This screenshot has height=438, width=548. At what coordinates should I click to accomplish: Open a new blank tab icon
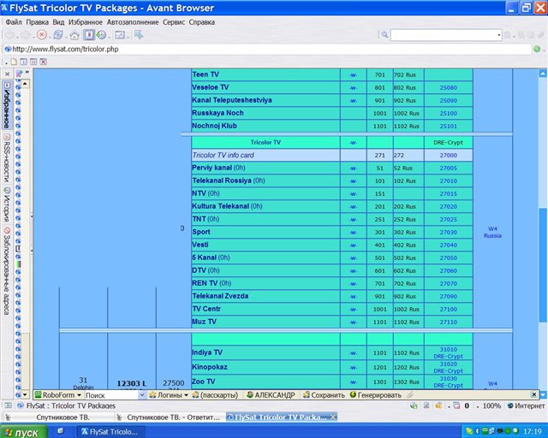point(14,62)
